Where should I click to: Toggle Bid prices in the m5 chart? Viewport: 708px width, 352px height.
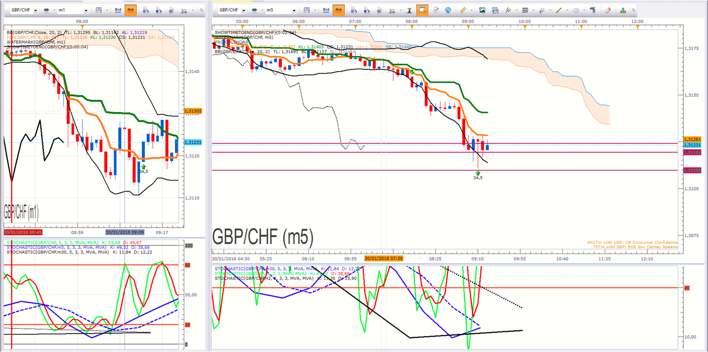coord(326,10)
